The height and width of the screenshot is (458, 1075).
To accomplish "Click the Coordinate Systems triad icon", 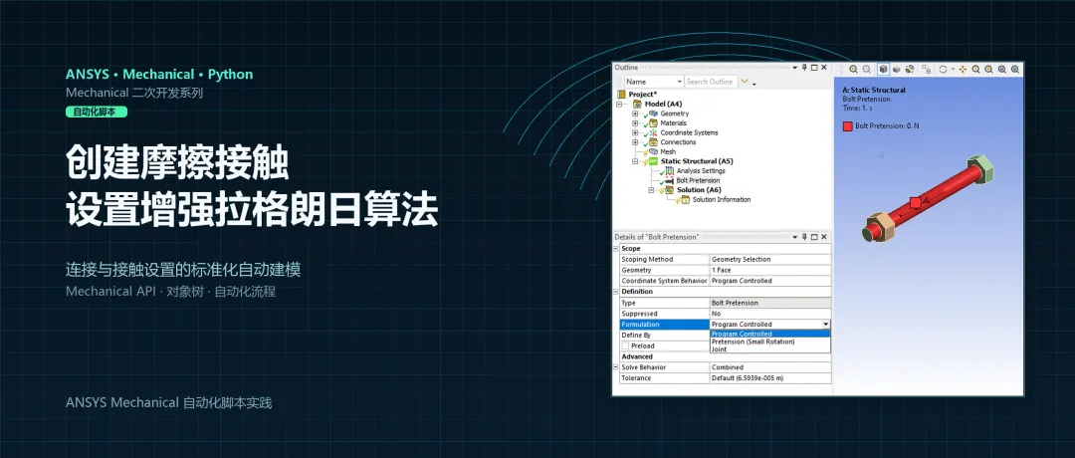I will point(653,132).
